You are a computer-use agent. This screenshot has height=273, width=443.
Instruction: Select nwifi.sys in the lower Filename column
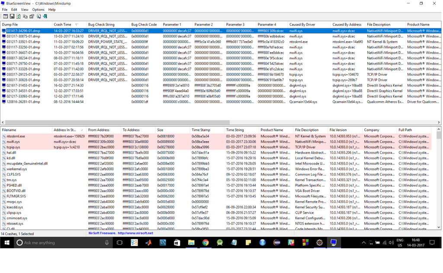point(13,141)
